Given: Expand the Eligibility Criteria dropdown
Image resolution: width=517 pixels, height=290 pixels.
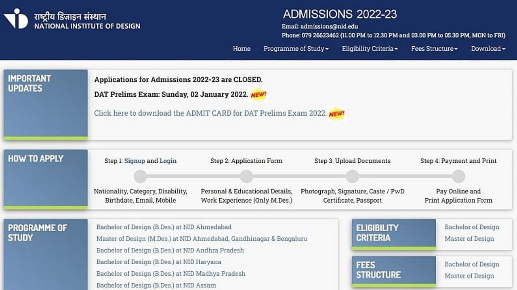Looking at the screenshot, I should click(x=370, y=49).
